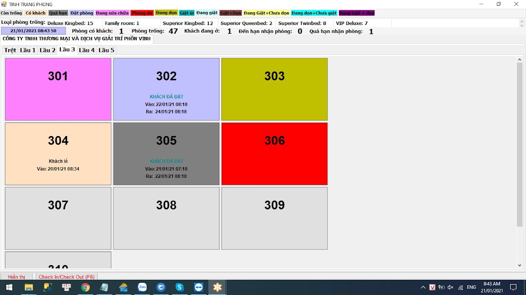526x295 pixels.
Task: Click the Đặt phòng legend swatch
Action: (82, 13)
